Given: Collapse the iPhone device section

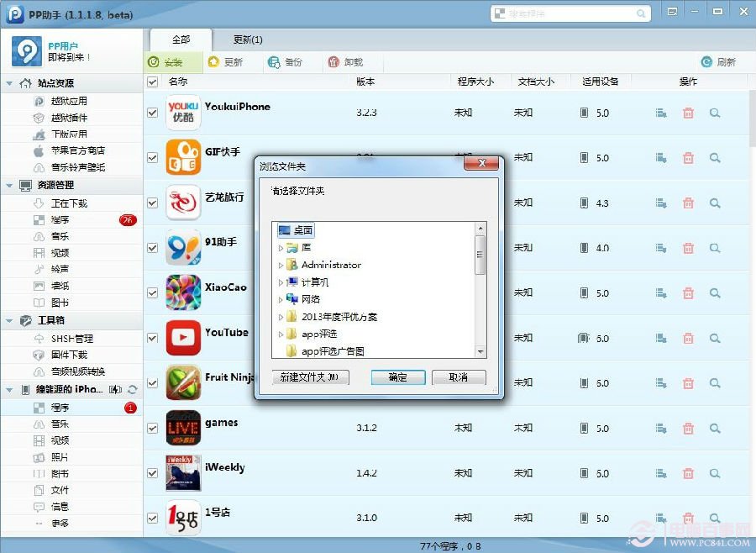Looking at the screenshot, I should click(9, 389).
